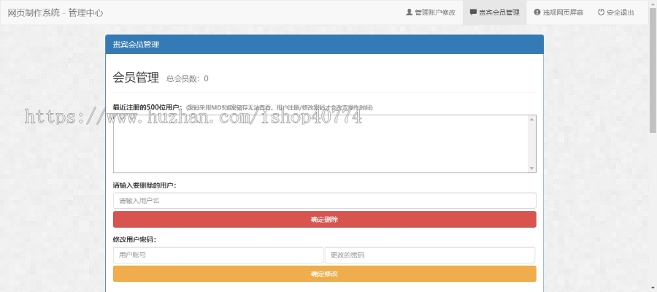
Task: Focus the 用户账号 input field
Action: point(218,255)
